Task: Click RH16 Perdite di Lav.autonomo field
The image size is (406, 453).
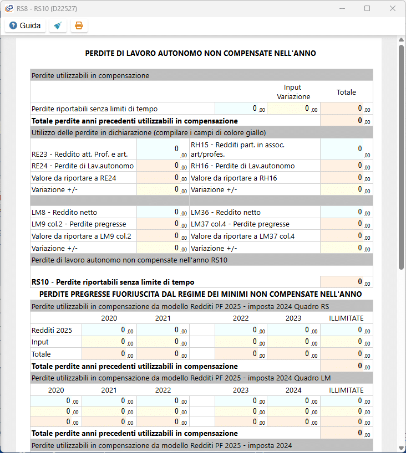Action: [x=347, y=166]
